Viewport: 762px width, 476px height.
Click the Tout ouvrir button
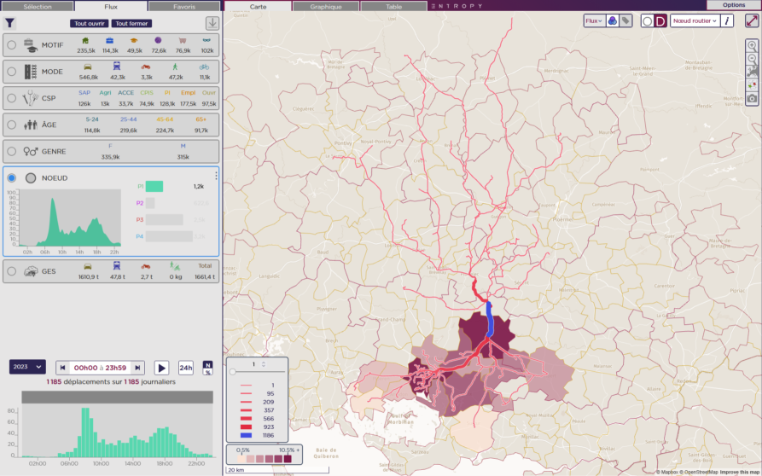tap(90, 23)
